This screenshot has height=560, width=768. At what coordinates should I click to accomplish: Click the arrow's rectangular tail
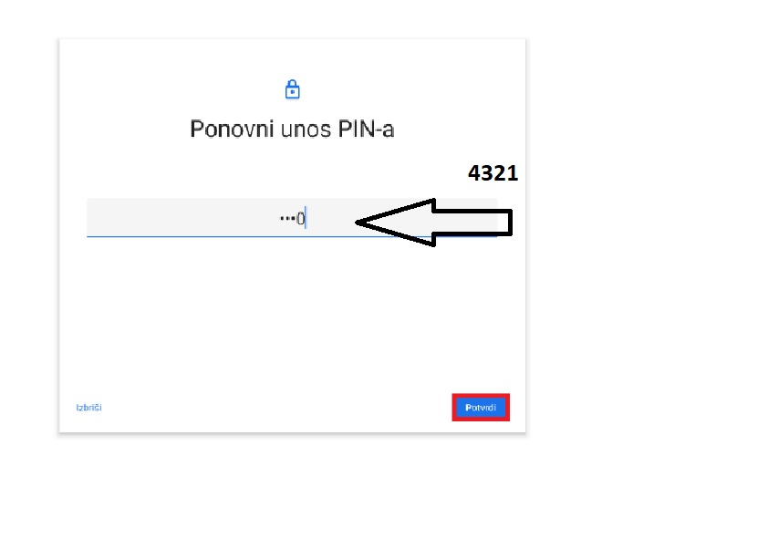click(x=472, y=223)
